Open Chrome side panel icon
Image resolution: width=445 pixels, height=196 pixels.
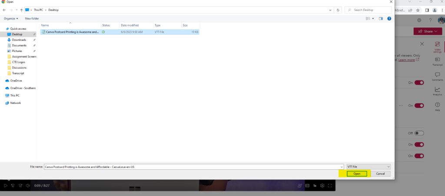click(427, 10)
